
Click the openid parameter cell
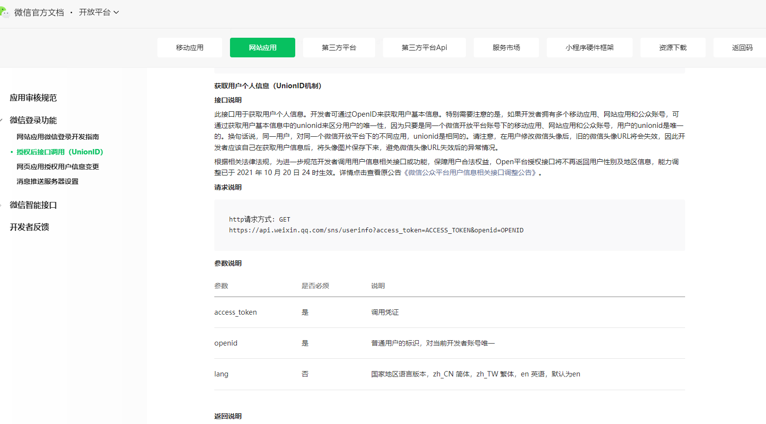coord(226,343)
